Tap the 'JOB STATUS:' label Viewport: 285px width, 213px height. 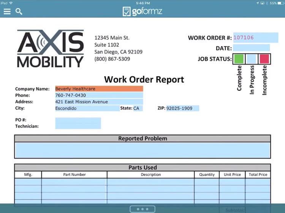tap(215, 59)
